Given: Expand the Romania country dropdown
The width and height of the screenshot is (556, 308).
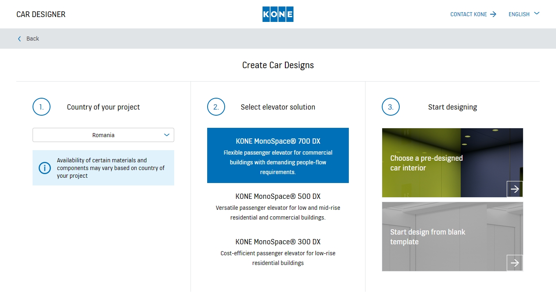Looking at the screenshot, I should click(x=103, y=135).
